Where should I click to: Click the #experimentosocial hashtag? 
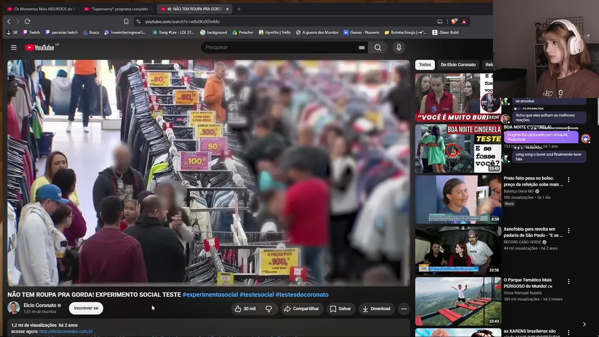(210, 294)
